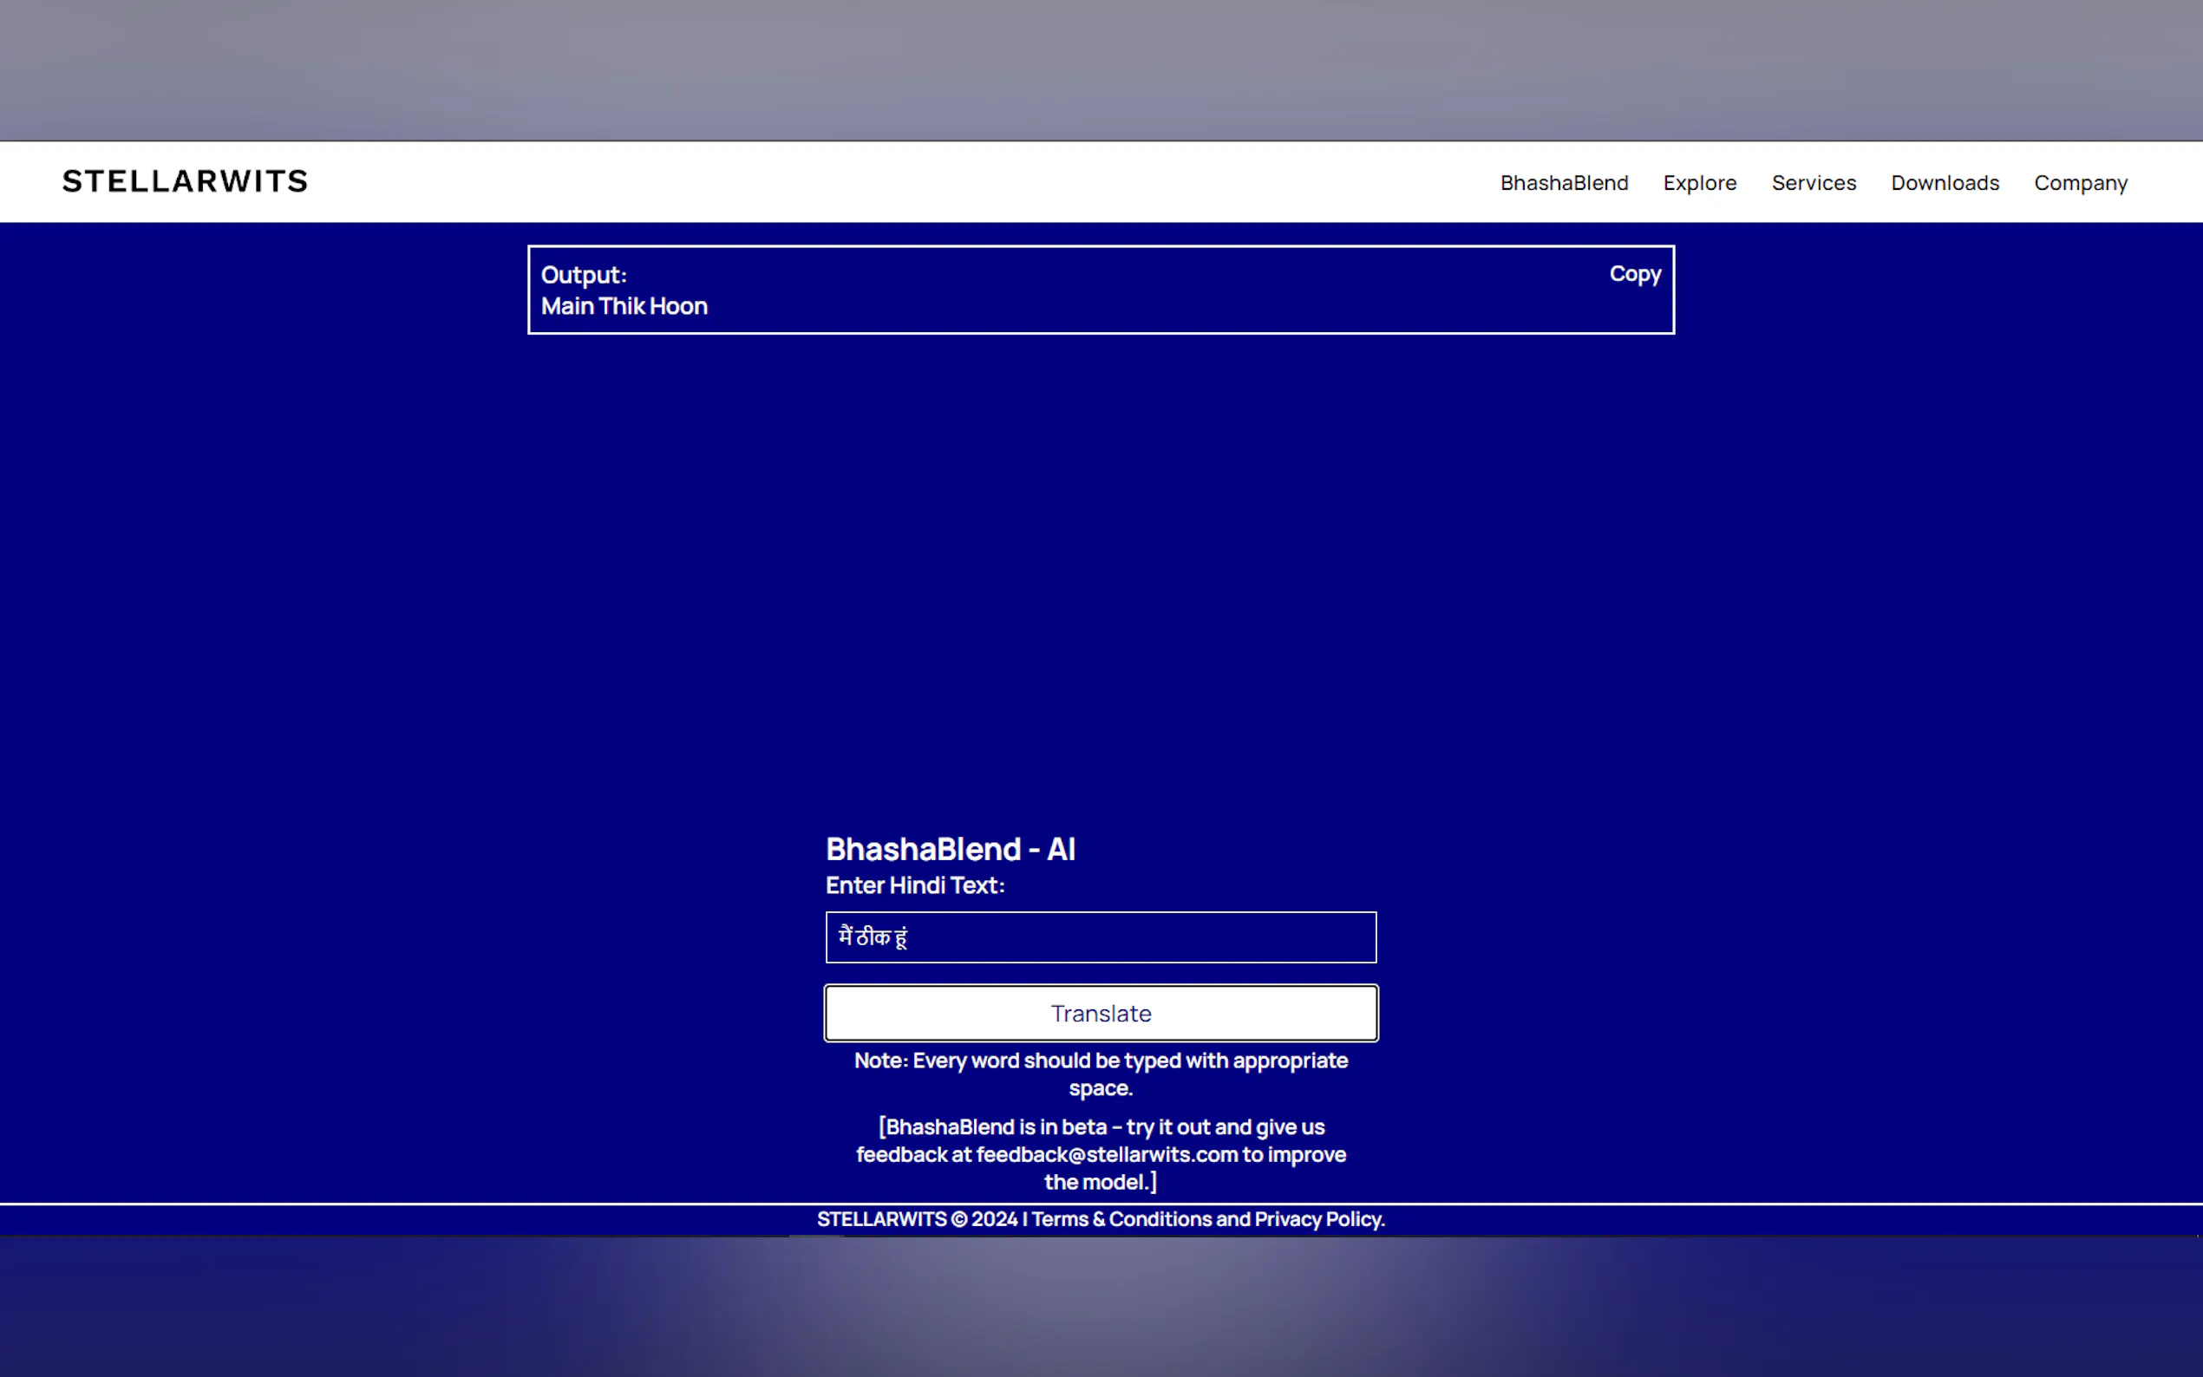Image resolution: width=2203 pixels, height=1377 pixels.
Task: Open the Privacy Policy link in the footer
Action: point(1317,1219)
